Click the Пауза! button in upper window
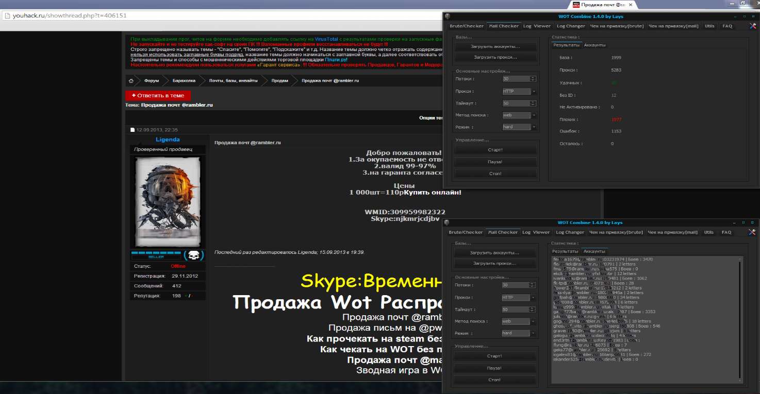 (x=495, y=162)
